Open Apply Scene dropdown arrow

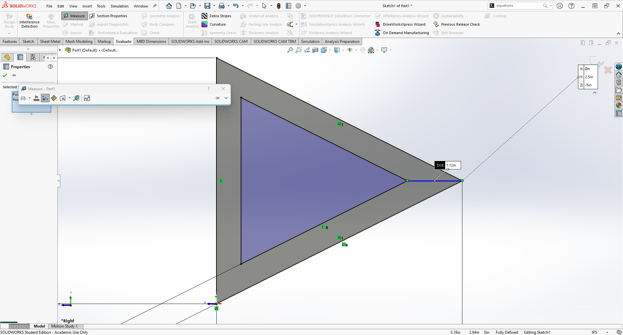click(x=377, y=50)
